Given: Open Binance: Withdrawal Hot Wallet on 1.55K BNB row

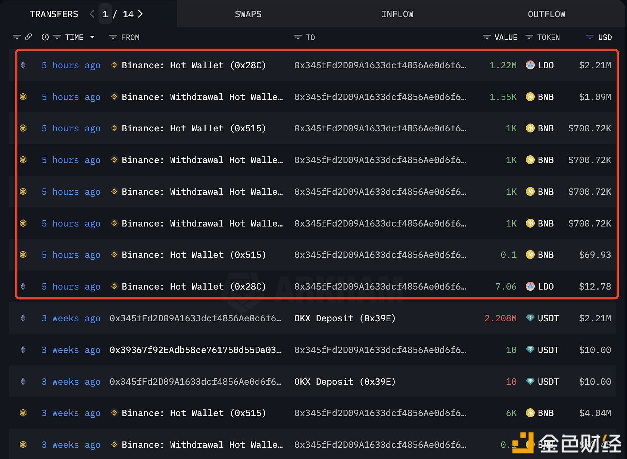Looking at the screenshot, I should click(202, 97).
